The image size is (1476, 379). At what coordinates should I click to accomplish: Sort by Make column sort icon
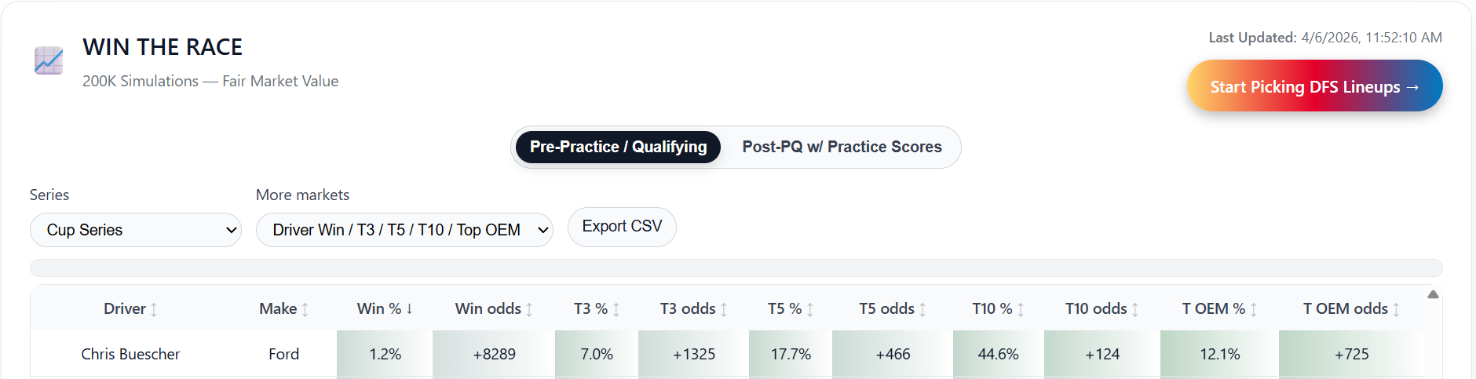click(x=305, y=310)
